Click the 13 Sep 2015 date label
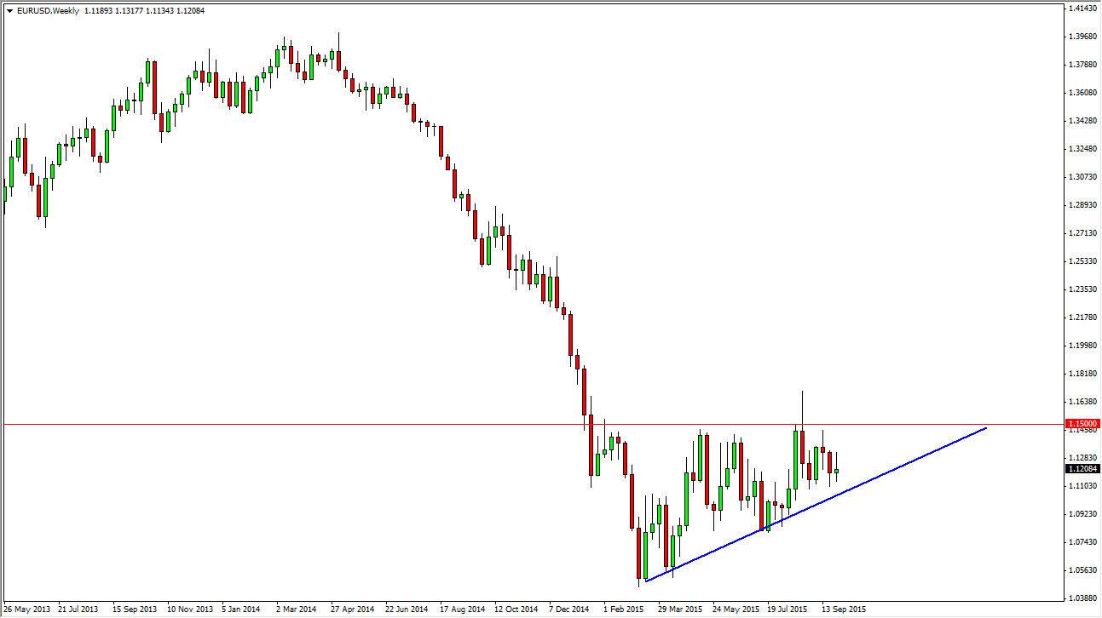Viewport: 1102px width, 618px height. click(x=844, y=609)
